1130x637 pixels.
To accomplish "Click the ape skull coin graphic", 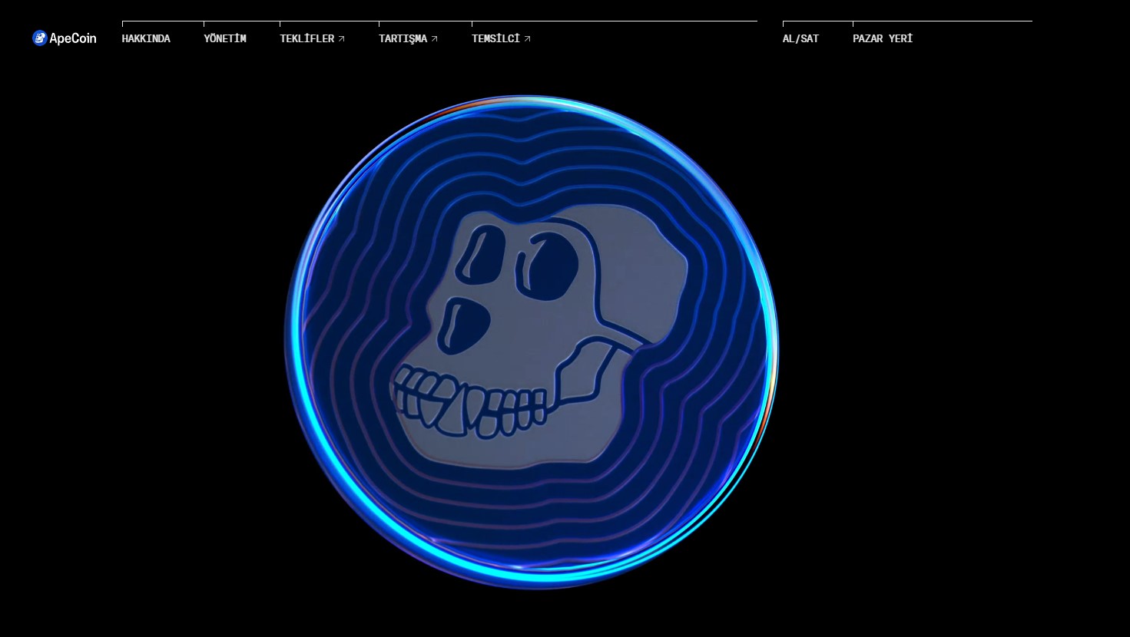I will 532,342.
